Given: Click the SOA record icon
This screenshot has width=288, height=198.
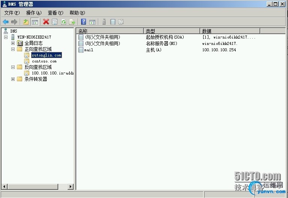Looking at the screenshot, I should 81,37.
